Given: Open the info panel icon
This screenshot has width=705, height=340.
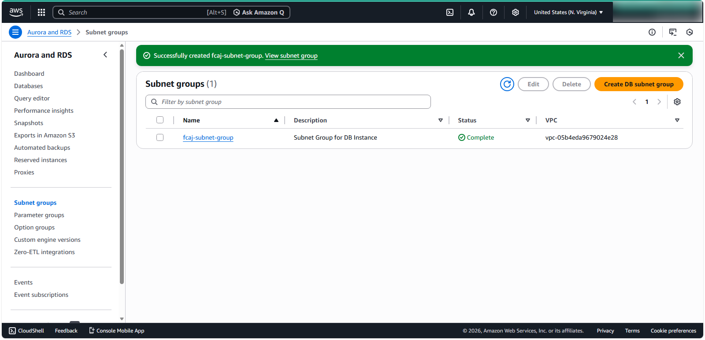Looking at the screenshot, I should click(x=652, y=32).
